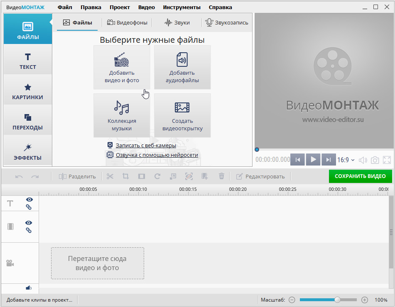395x307 pixels.
Task: Open the Проект menu
Action: click(120, 7)
